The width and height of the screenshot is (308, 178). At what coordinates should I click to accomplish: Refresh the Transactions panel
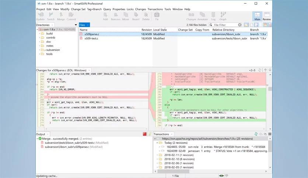click(x=256, y=134)
